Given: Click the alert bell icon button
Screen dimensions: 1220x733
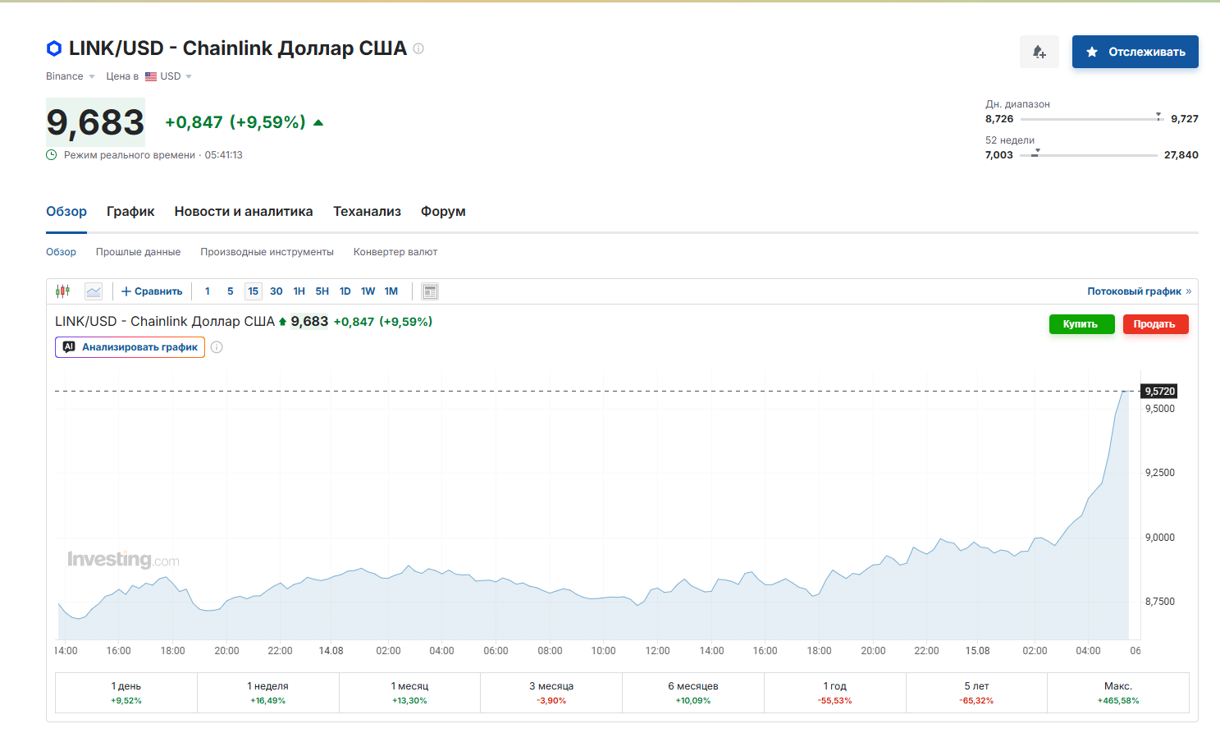Looking at the screenshot, I should [1040, 52].
